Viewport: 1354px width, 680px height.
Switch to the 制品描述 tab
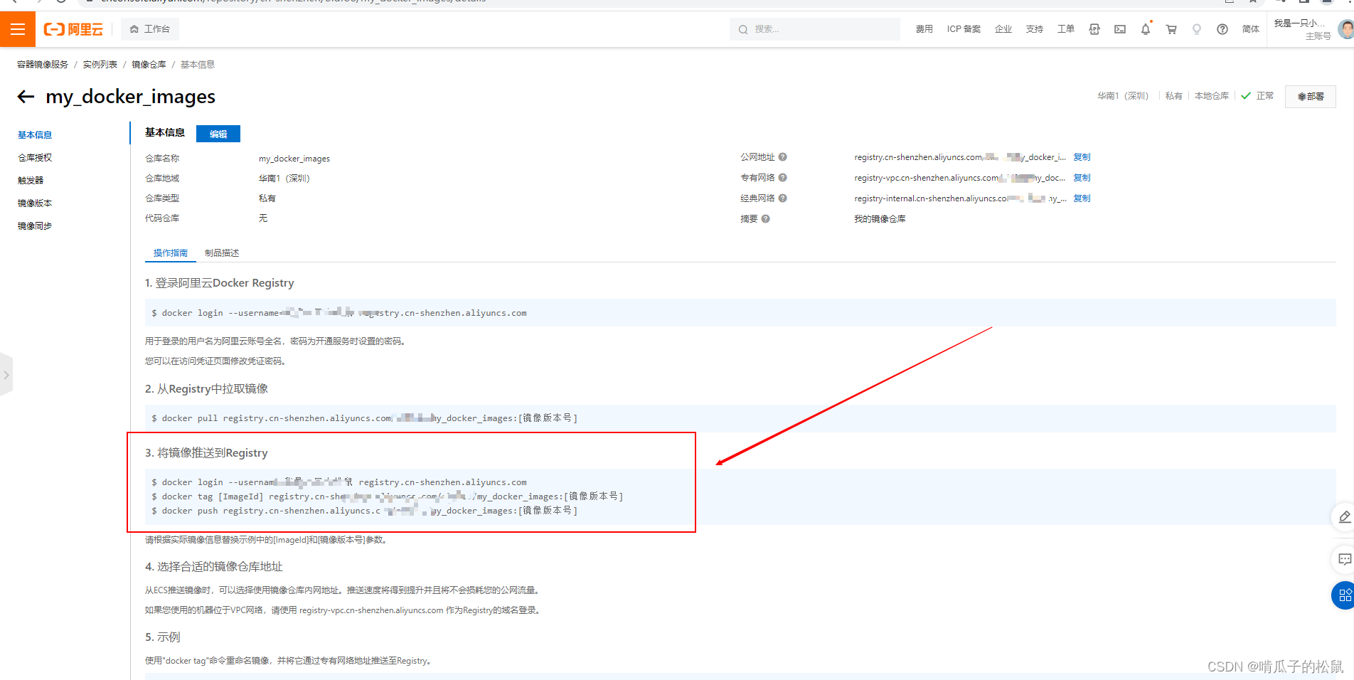point(222,253)
